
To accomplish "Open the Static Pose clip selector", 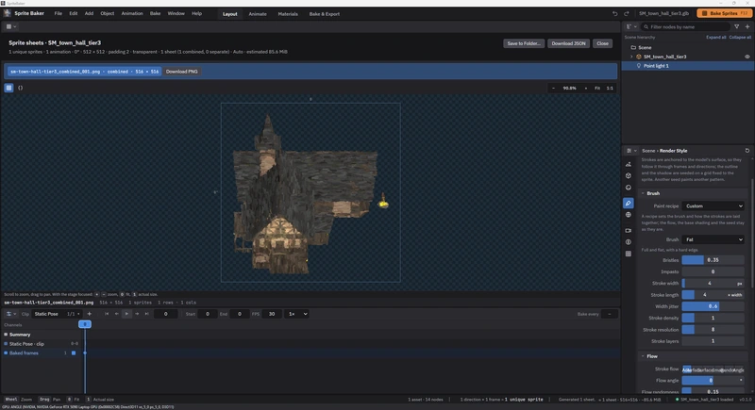I will pos(57,314).
